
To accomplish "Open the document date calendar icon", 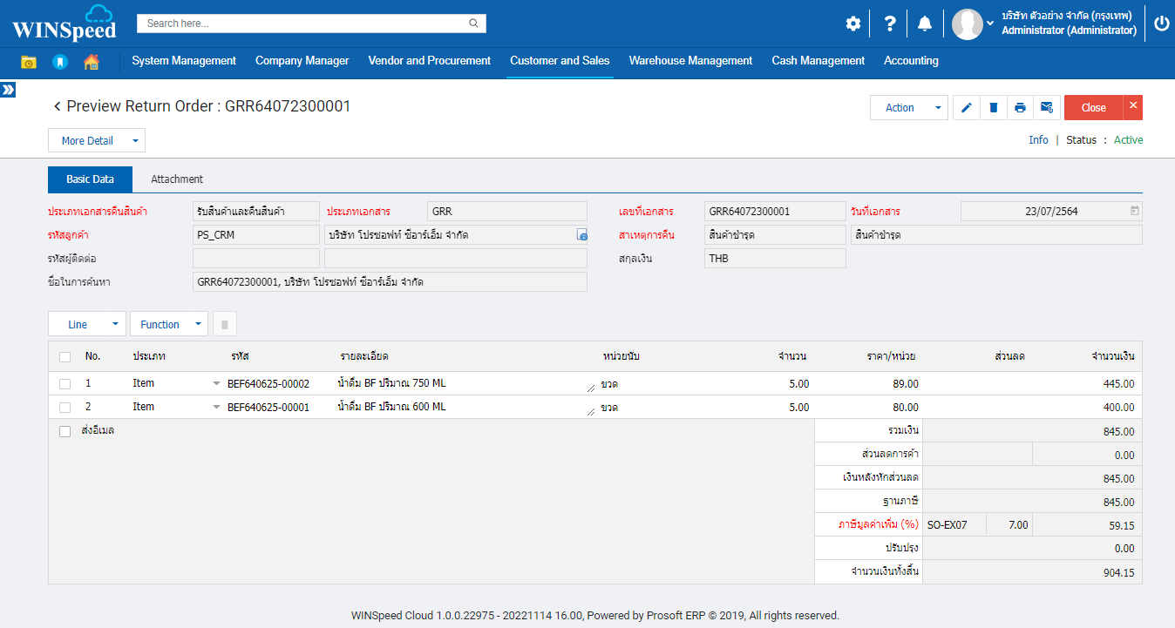I will coord(1134,211).
